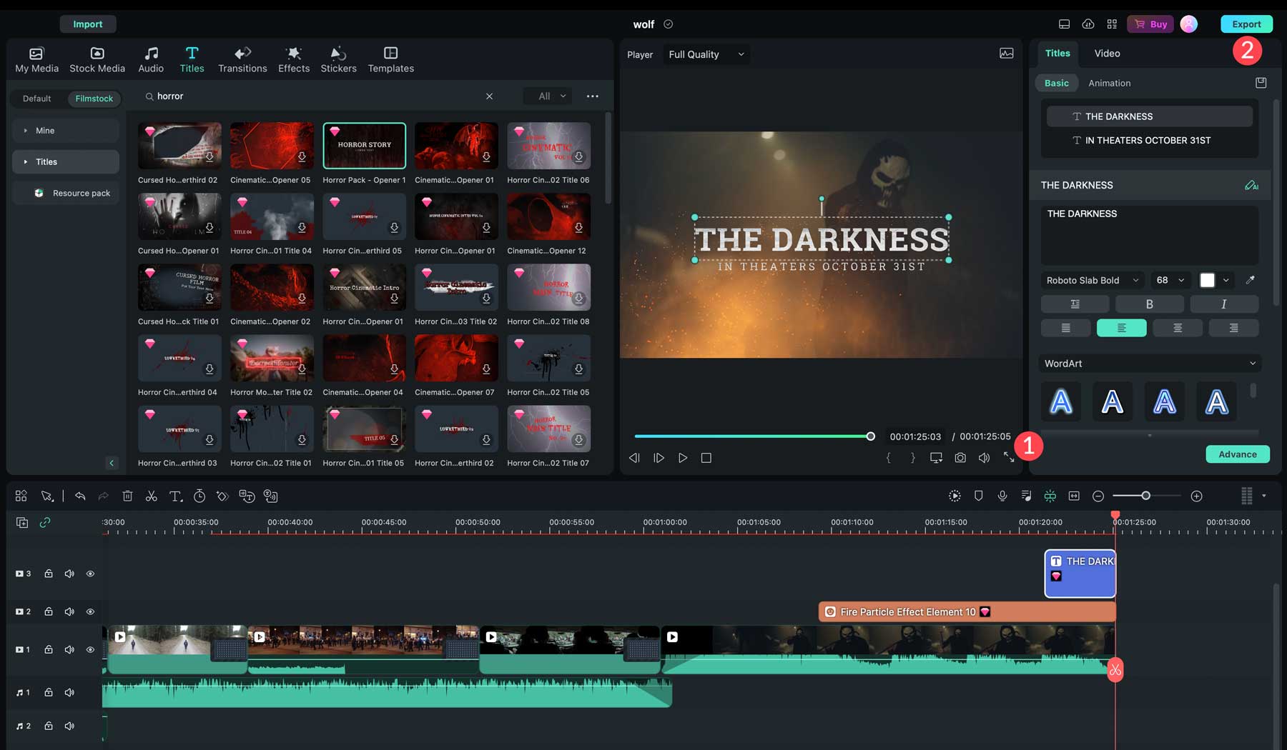Open the Transitions library

point(242,59)
